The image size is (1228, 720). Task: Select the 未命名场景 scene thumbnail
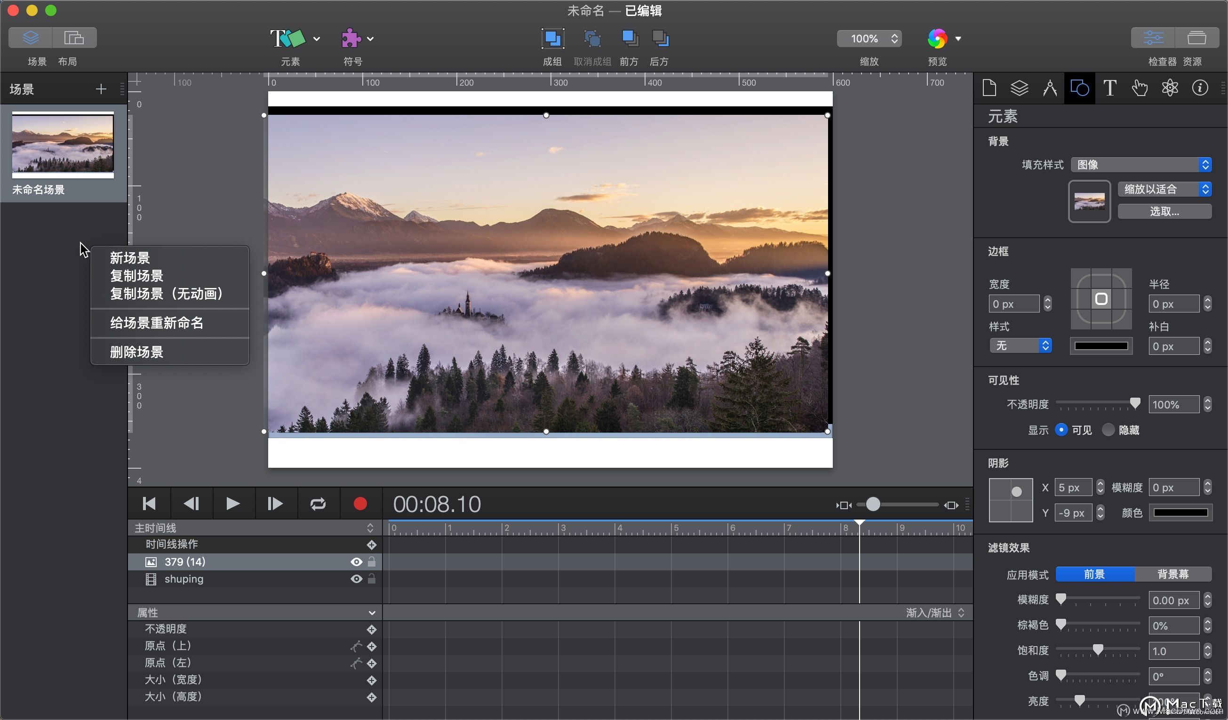tap(63, 145)
